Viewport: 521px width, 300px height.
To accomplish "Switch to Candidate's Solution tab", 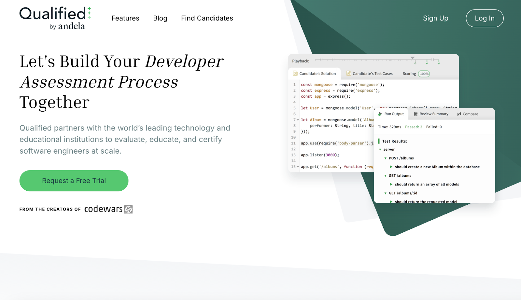I will 315,74.
